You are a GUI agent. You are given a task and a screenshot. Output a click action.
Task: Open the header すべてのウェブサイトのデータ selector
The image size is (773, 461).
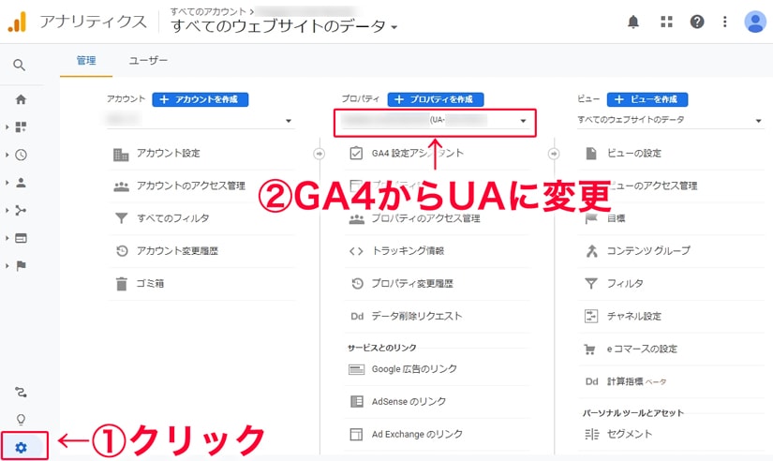click(284, 26)
